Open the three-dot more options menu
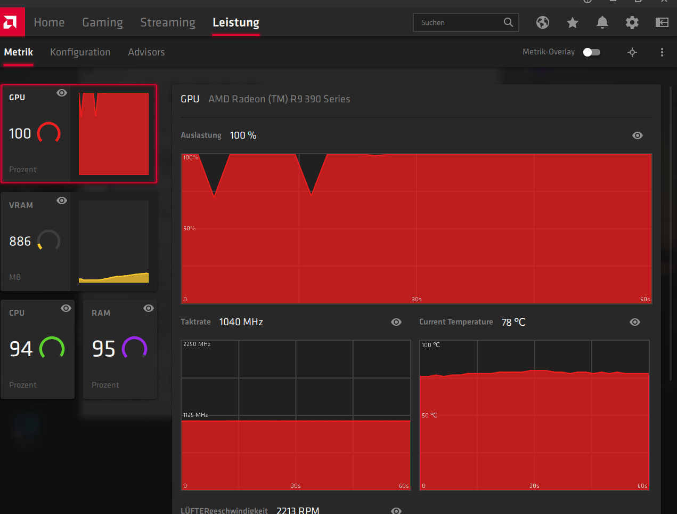677x514 pixels. [662, 52]
